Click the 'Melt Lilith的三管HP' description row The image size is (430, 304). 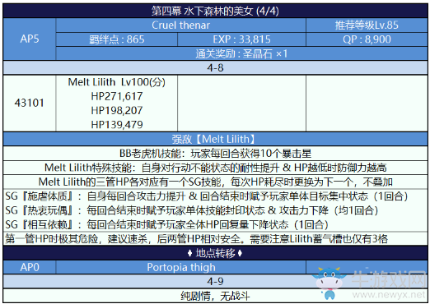tap(215, 182)
